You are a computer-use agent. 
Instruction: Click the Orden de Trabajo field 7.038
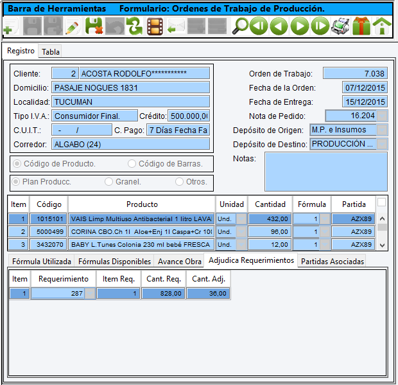356,73
